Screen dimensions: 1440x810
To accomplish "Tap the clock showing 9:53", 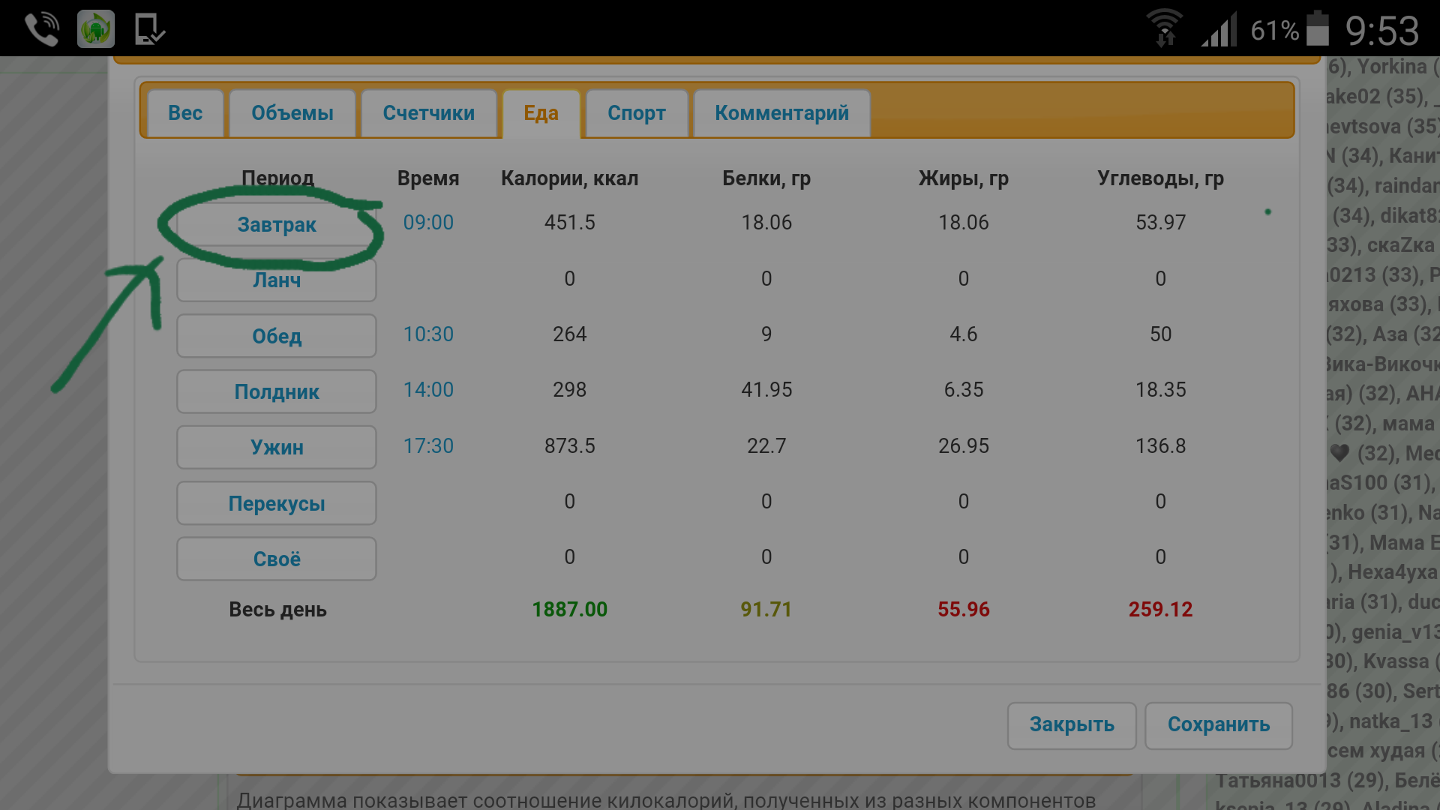I will (1381, 31).
